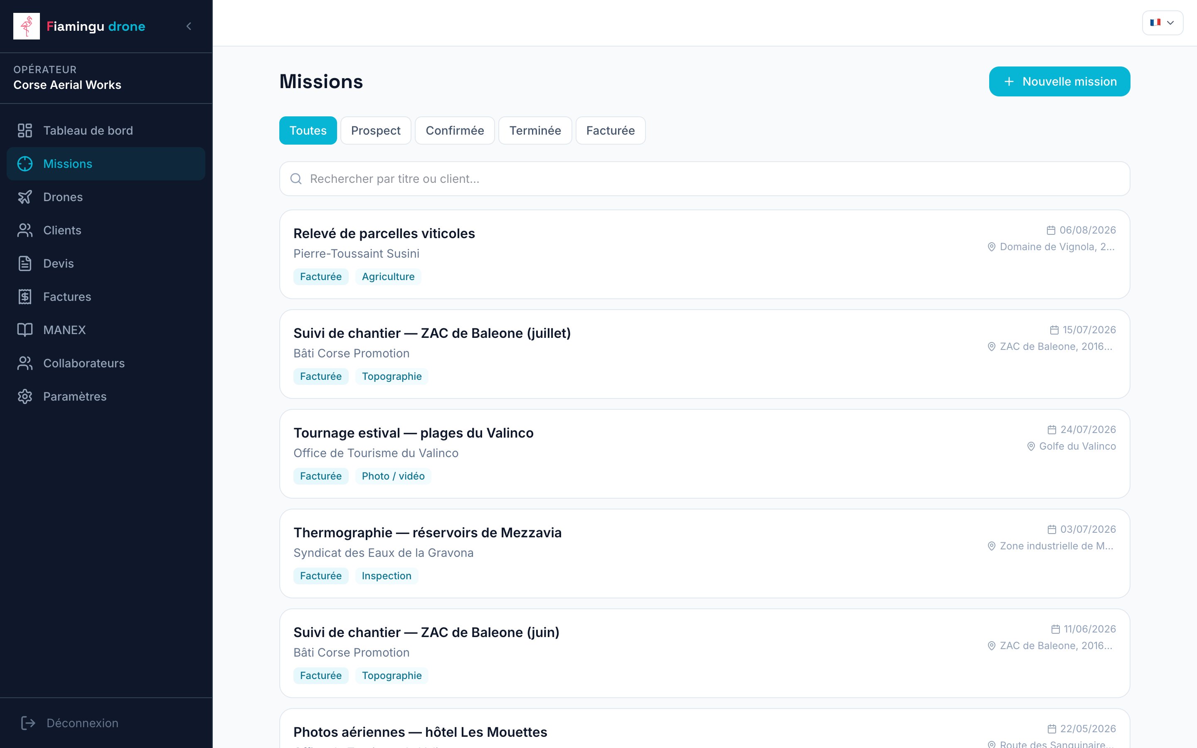Open the language flag dropdown
Image resolution: width=1197 pixels, height=748 pixels.
tap(1162, 23)
